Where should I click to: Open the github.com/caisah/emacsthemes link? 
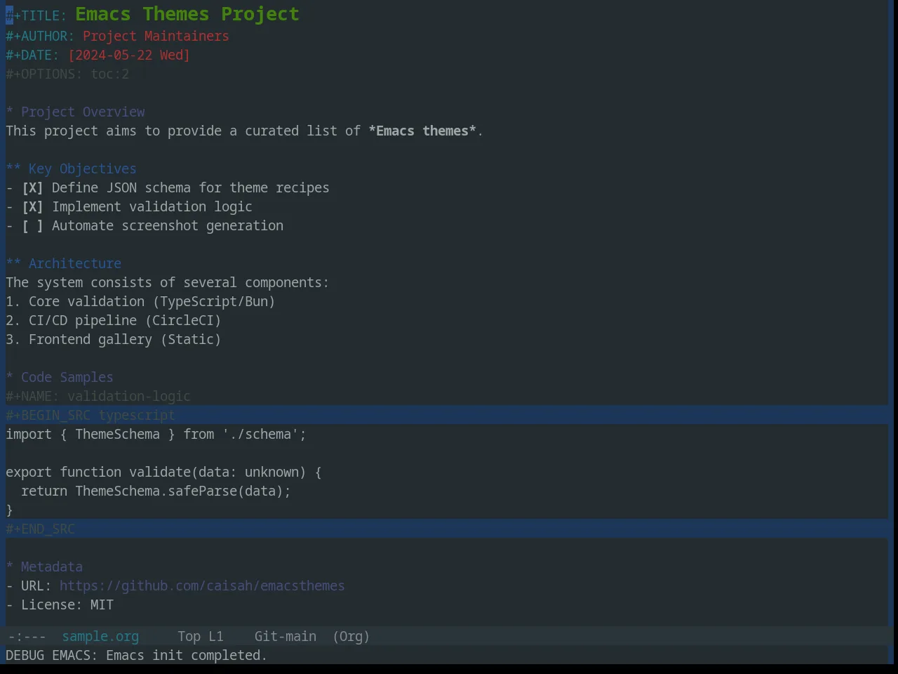coord(202,586)
